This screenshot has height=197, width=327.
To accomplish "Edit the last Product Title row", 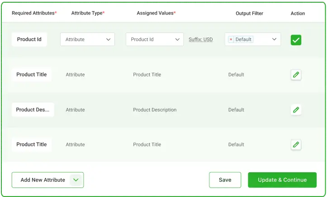I will pyautogui.click(x=296, y=145).
